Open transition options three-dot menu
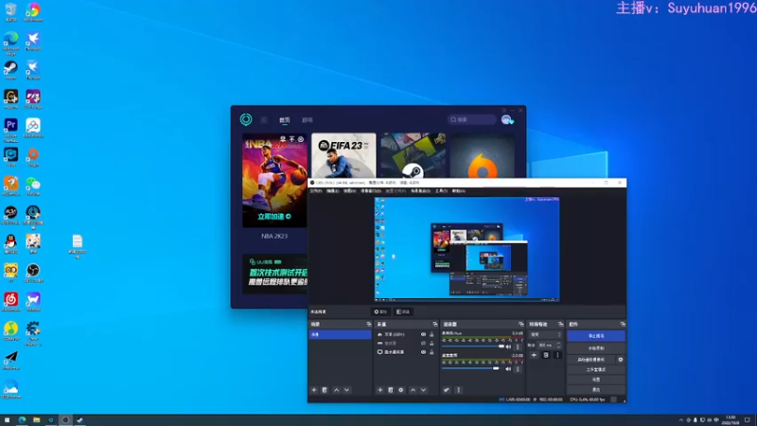Screen dimensions: 757x426 [557, 355]
